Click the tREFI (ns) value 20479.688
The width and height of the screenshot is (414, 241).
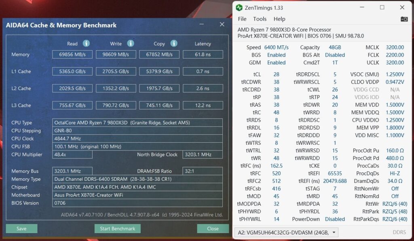pyautogui.click(x=335, y=181)
